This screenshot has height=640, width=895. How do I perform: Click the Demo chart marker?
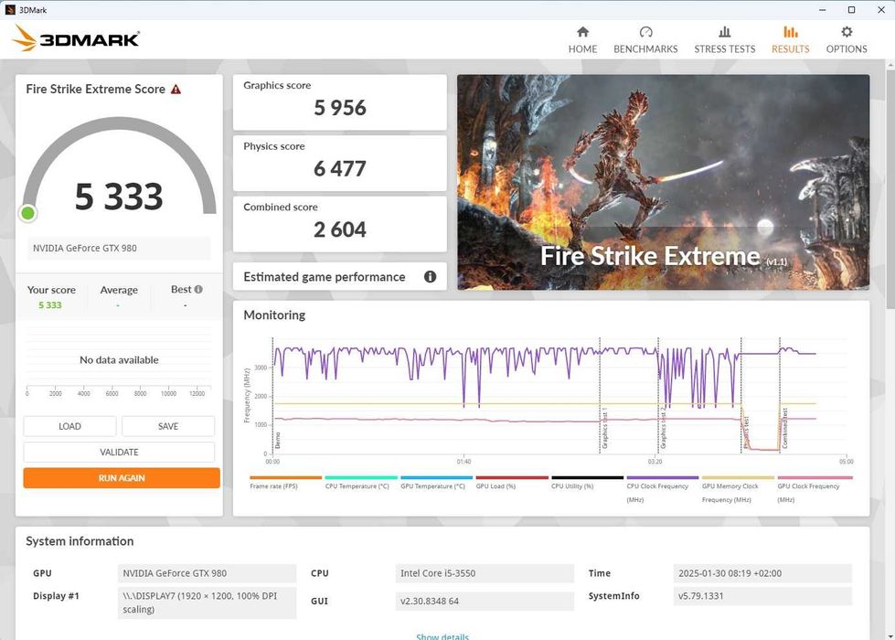(x=278, y=440)
